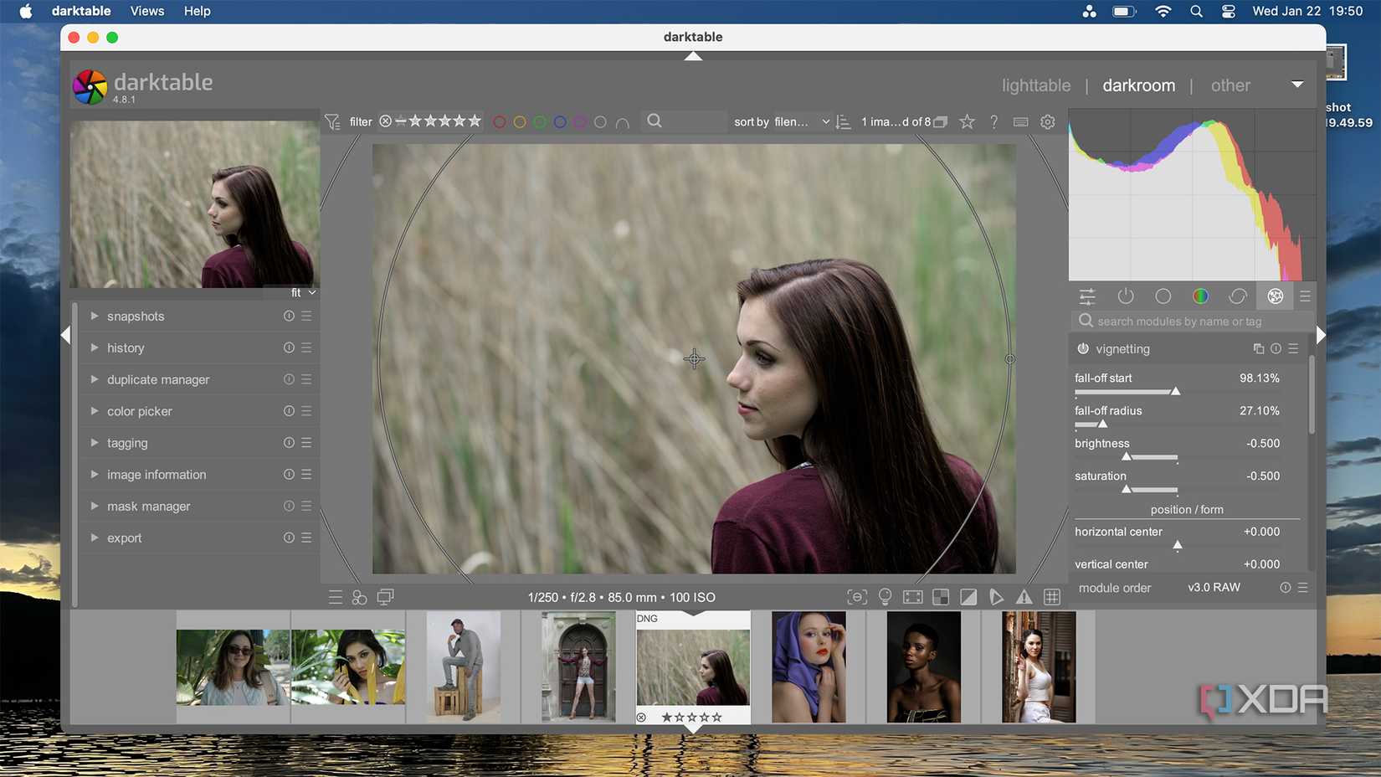The height and width of the screenshot is (777, 1381).
Task: Select the purple headscarf photo thumbnail
Action: (809, 666)
